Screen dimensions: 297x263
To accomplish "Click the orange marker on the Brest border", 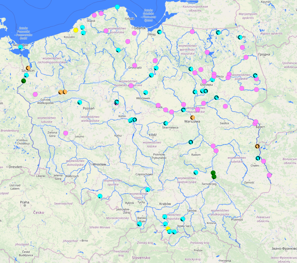I will [258, 146].
